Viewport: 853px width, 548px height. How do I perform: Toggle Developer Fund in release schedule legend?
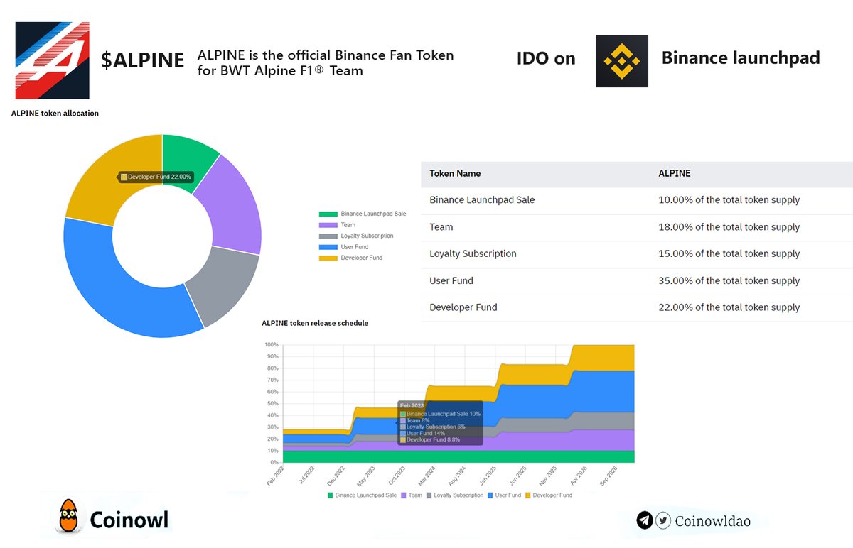point(549,495)
